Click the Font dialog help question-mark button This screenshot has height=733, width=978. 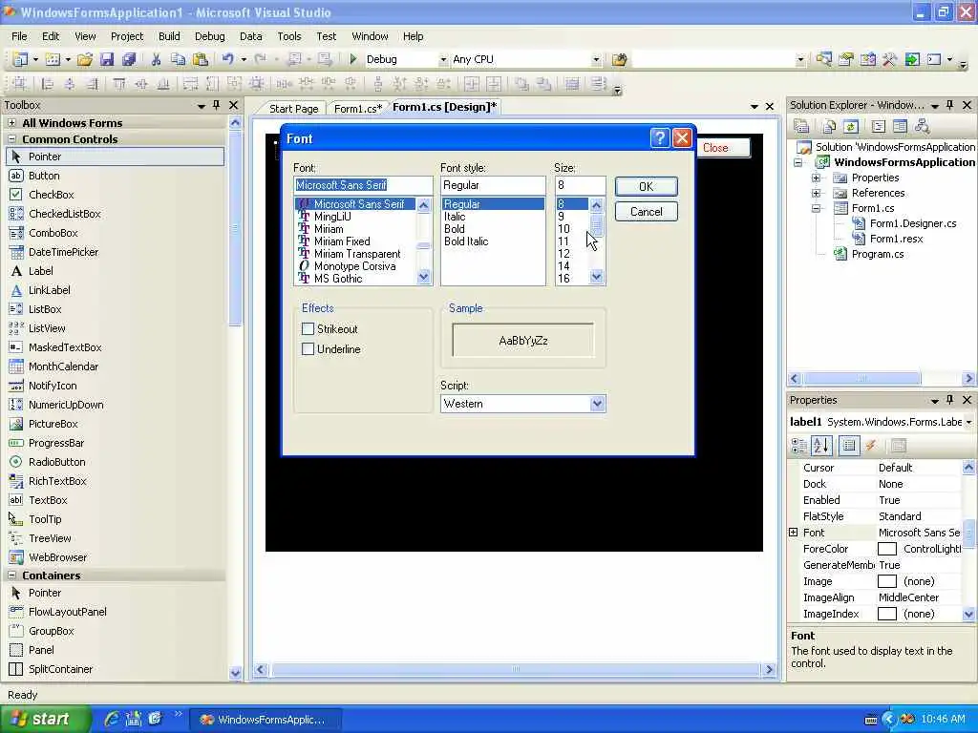coord(660,137)
